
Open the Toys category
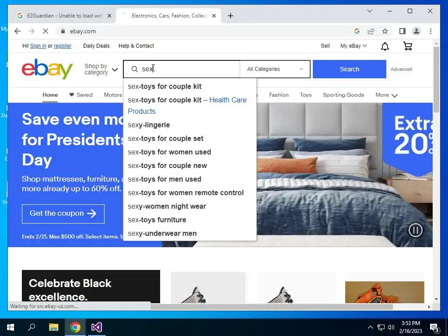(x=306, y=95)
